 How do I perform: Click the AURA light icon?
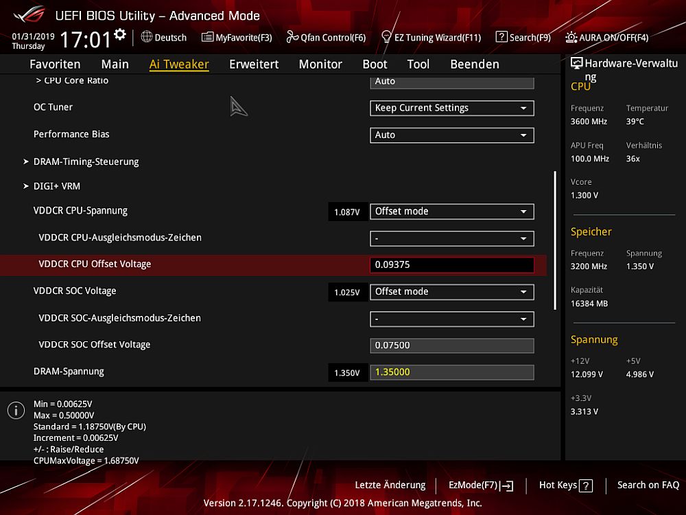[x=571, y=37]
